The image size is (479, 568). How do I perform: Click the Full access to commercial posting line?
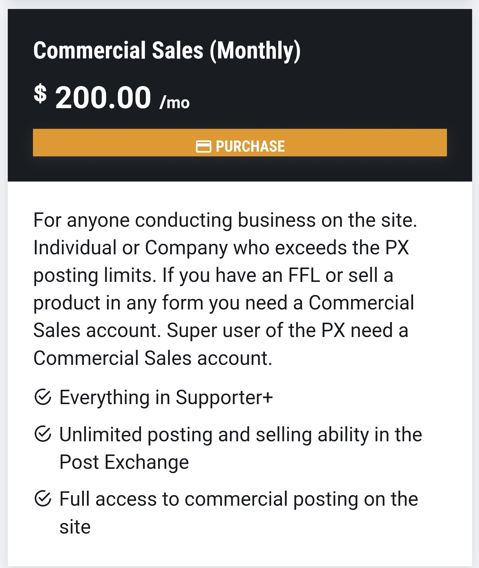point(238,499)
